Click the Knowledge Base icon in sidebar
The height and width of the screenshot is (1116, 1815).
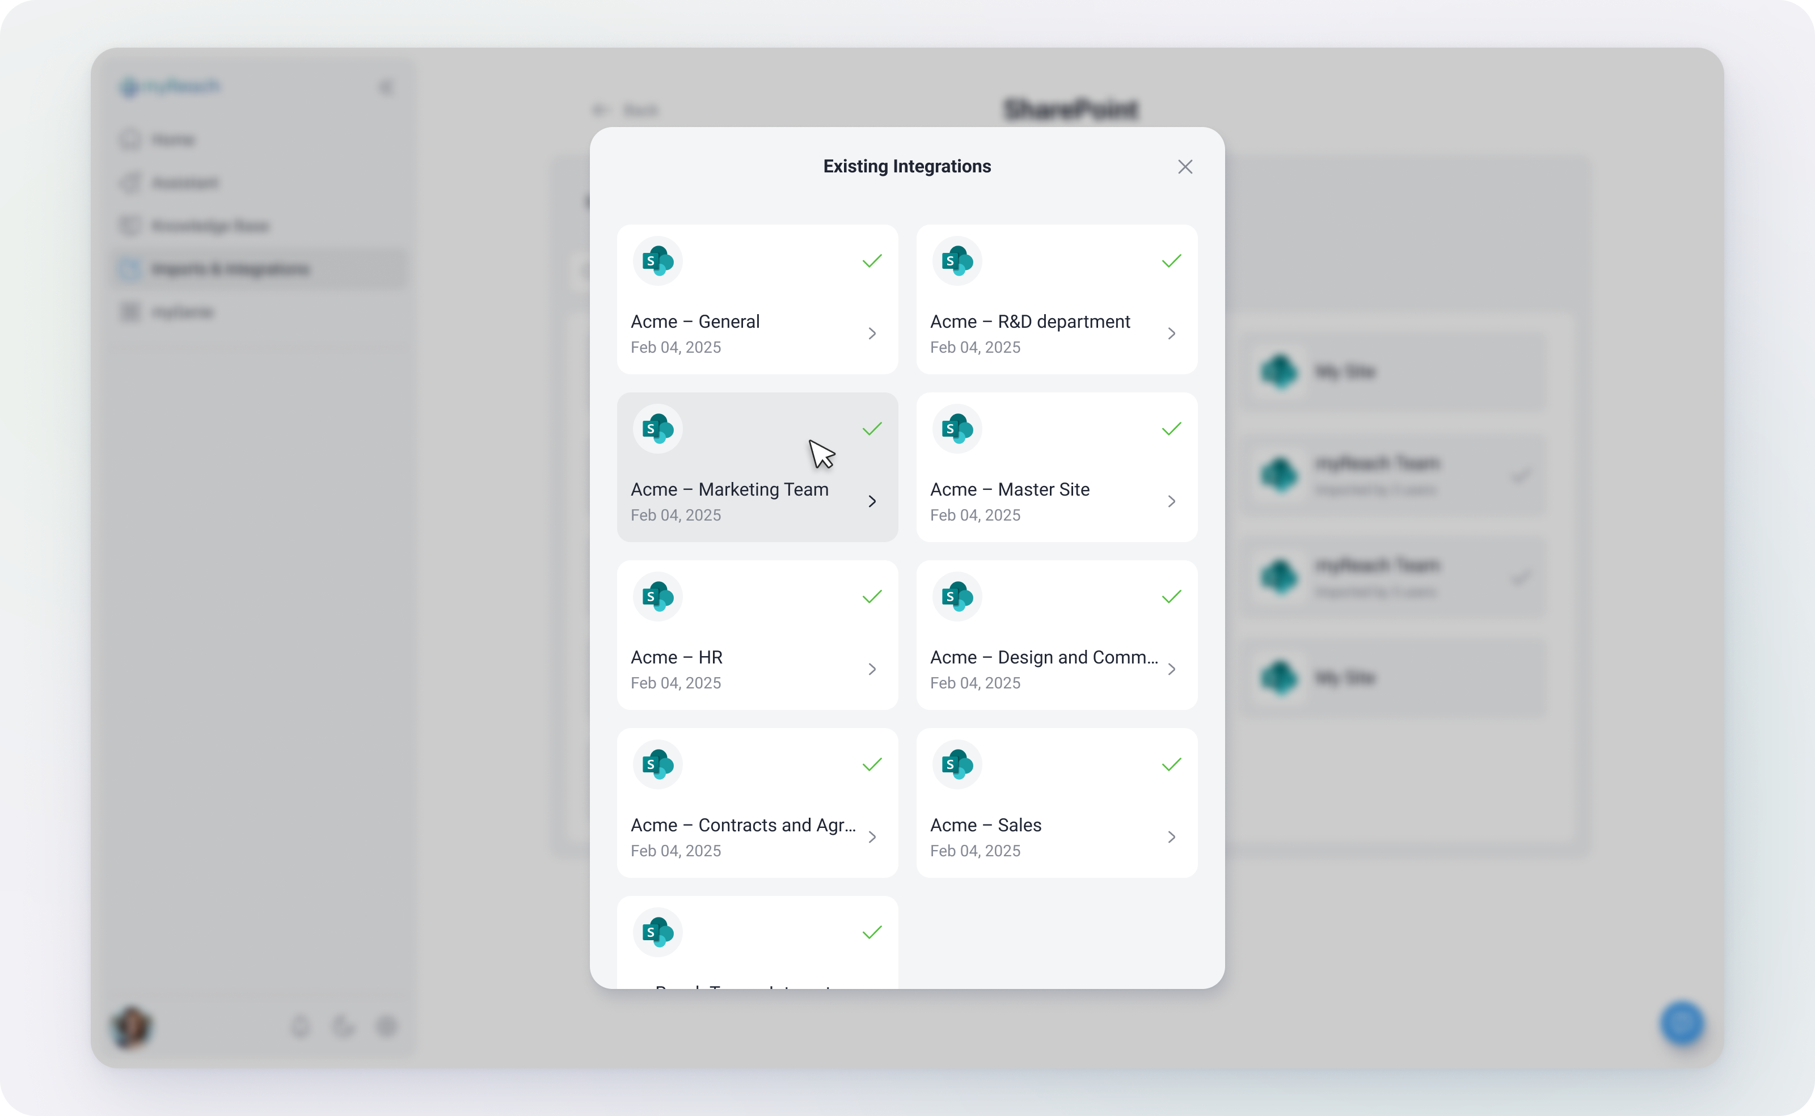[130, 226]
